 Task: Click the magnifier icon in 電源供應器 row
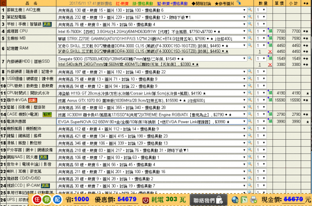coord(250,121)
